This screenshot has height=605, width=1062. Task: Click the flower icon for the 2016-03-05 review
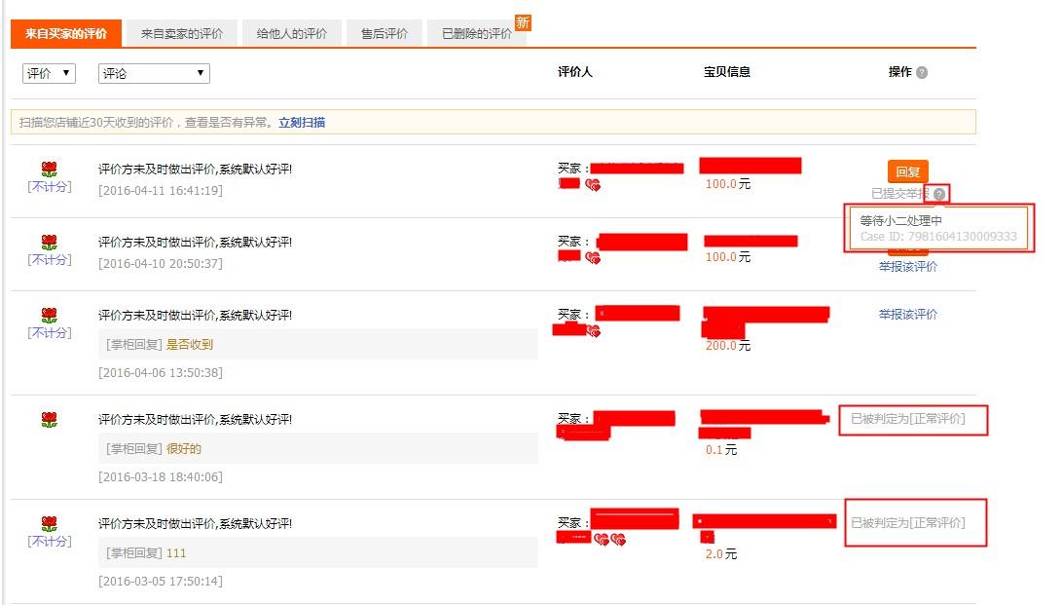[49, 524]
